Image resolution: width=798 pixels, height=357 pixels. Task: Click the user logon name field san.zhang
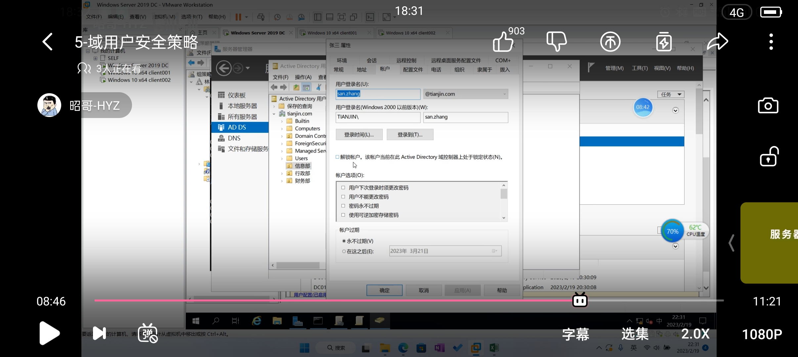(x=378, y=94)
